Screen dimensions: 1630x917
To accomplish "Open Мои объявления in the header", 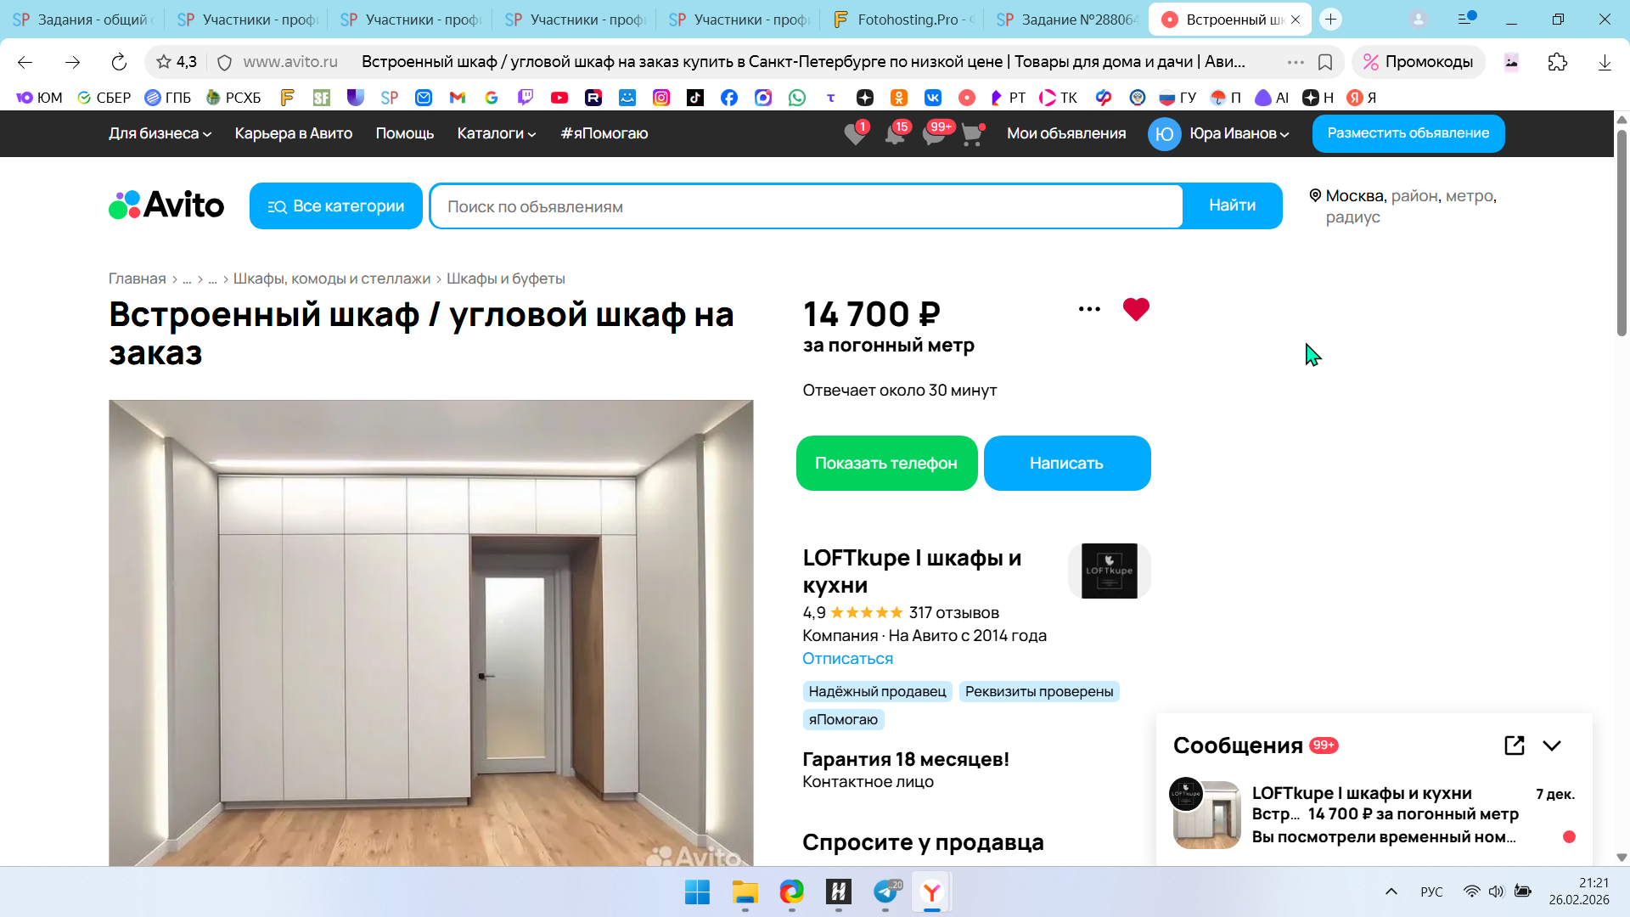I will click(1065, 133).
